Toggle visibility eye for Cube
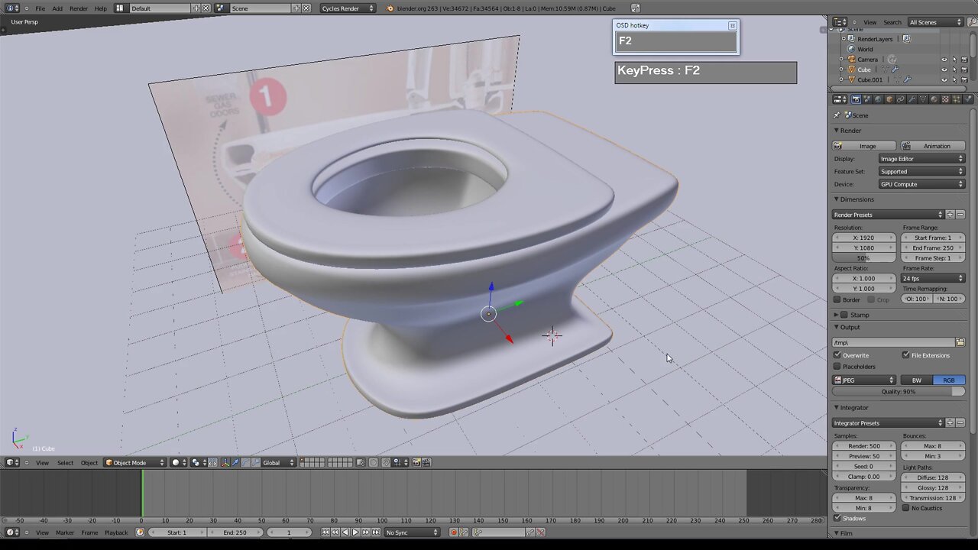 pyautogui.click(x=944, y=70)
